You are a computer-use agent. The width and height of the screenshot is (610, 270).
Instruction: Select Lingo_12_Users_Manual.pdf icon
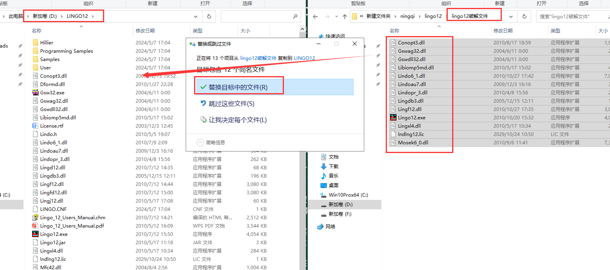35,226
